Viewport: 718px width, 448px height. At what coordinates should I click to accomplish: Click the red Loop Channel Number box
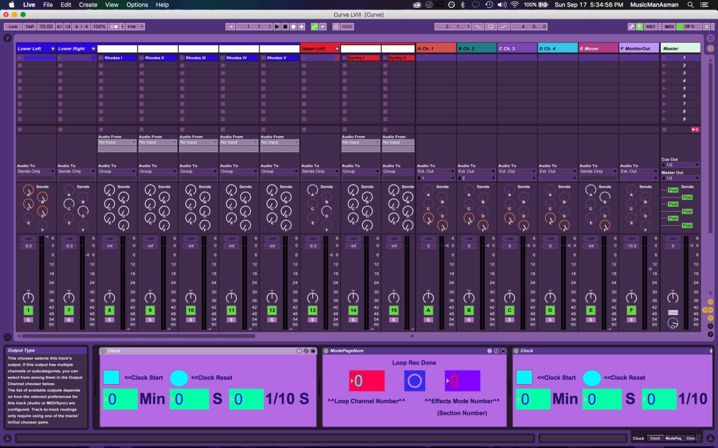pyautogui.click(x=367, y=381)
